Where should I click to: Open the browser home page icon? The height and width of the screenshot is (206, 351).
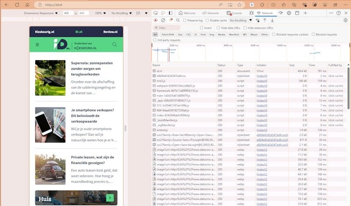coord(27,5)
